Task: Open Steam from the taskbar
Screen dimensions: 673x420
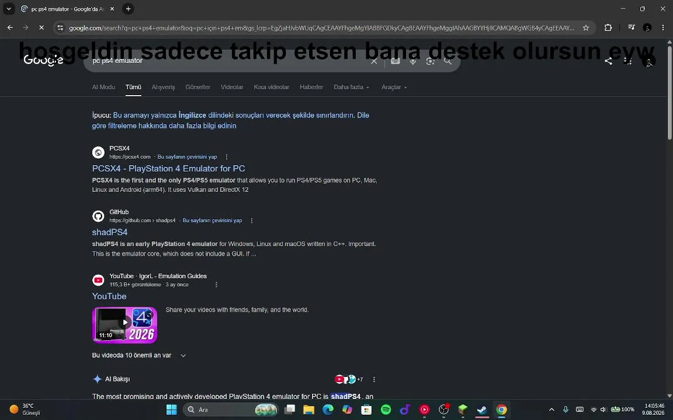Action: coord(482,409)
